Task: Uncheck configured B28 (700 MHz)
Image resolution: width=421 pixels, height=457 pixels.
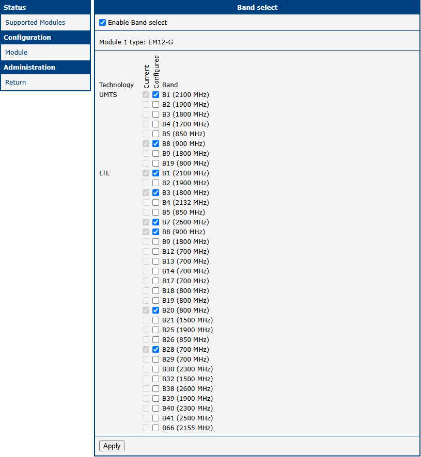Action: (156, 349)
